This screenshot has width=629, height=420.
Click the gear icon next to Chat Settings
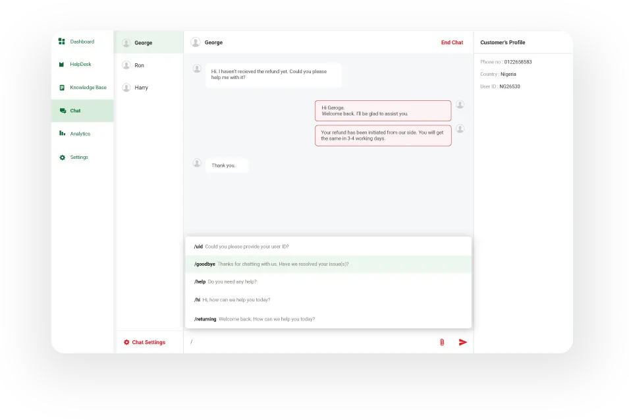[x=126, y=342]
